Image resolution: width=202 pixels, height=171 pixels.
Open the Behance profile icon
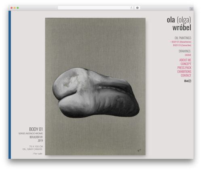(186, 81)
